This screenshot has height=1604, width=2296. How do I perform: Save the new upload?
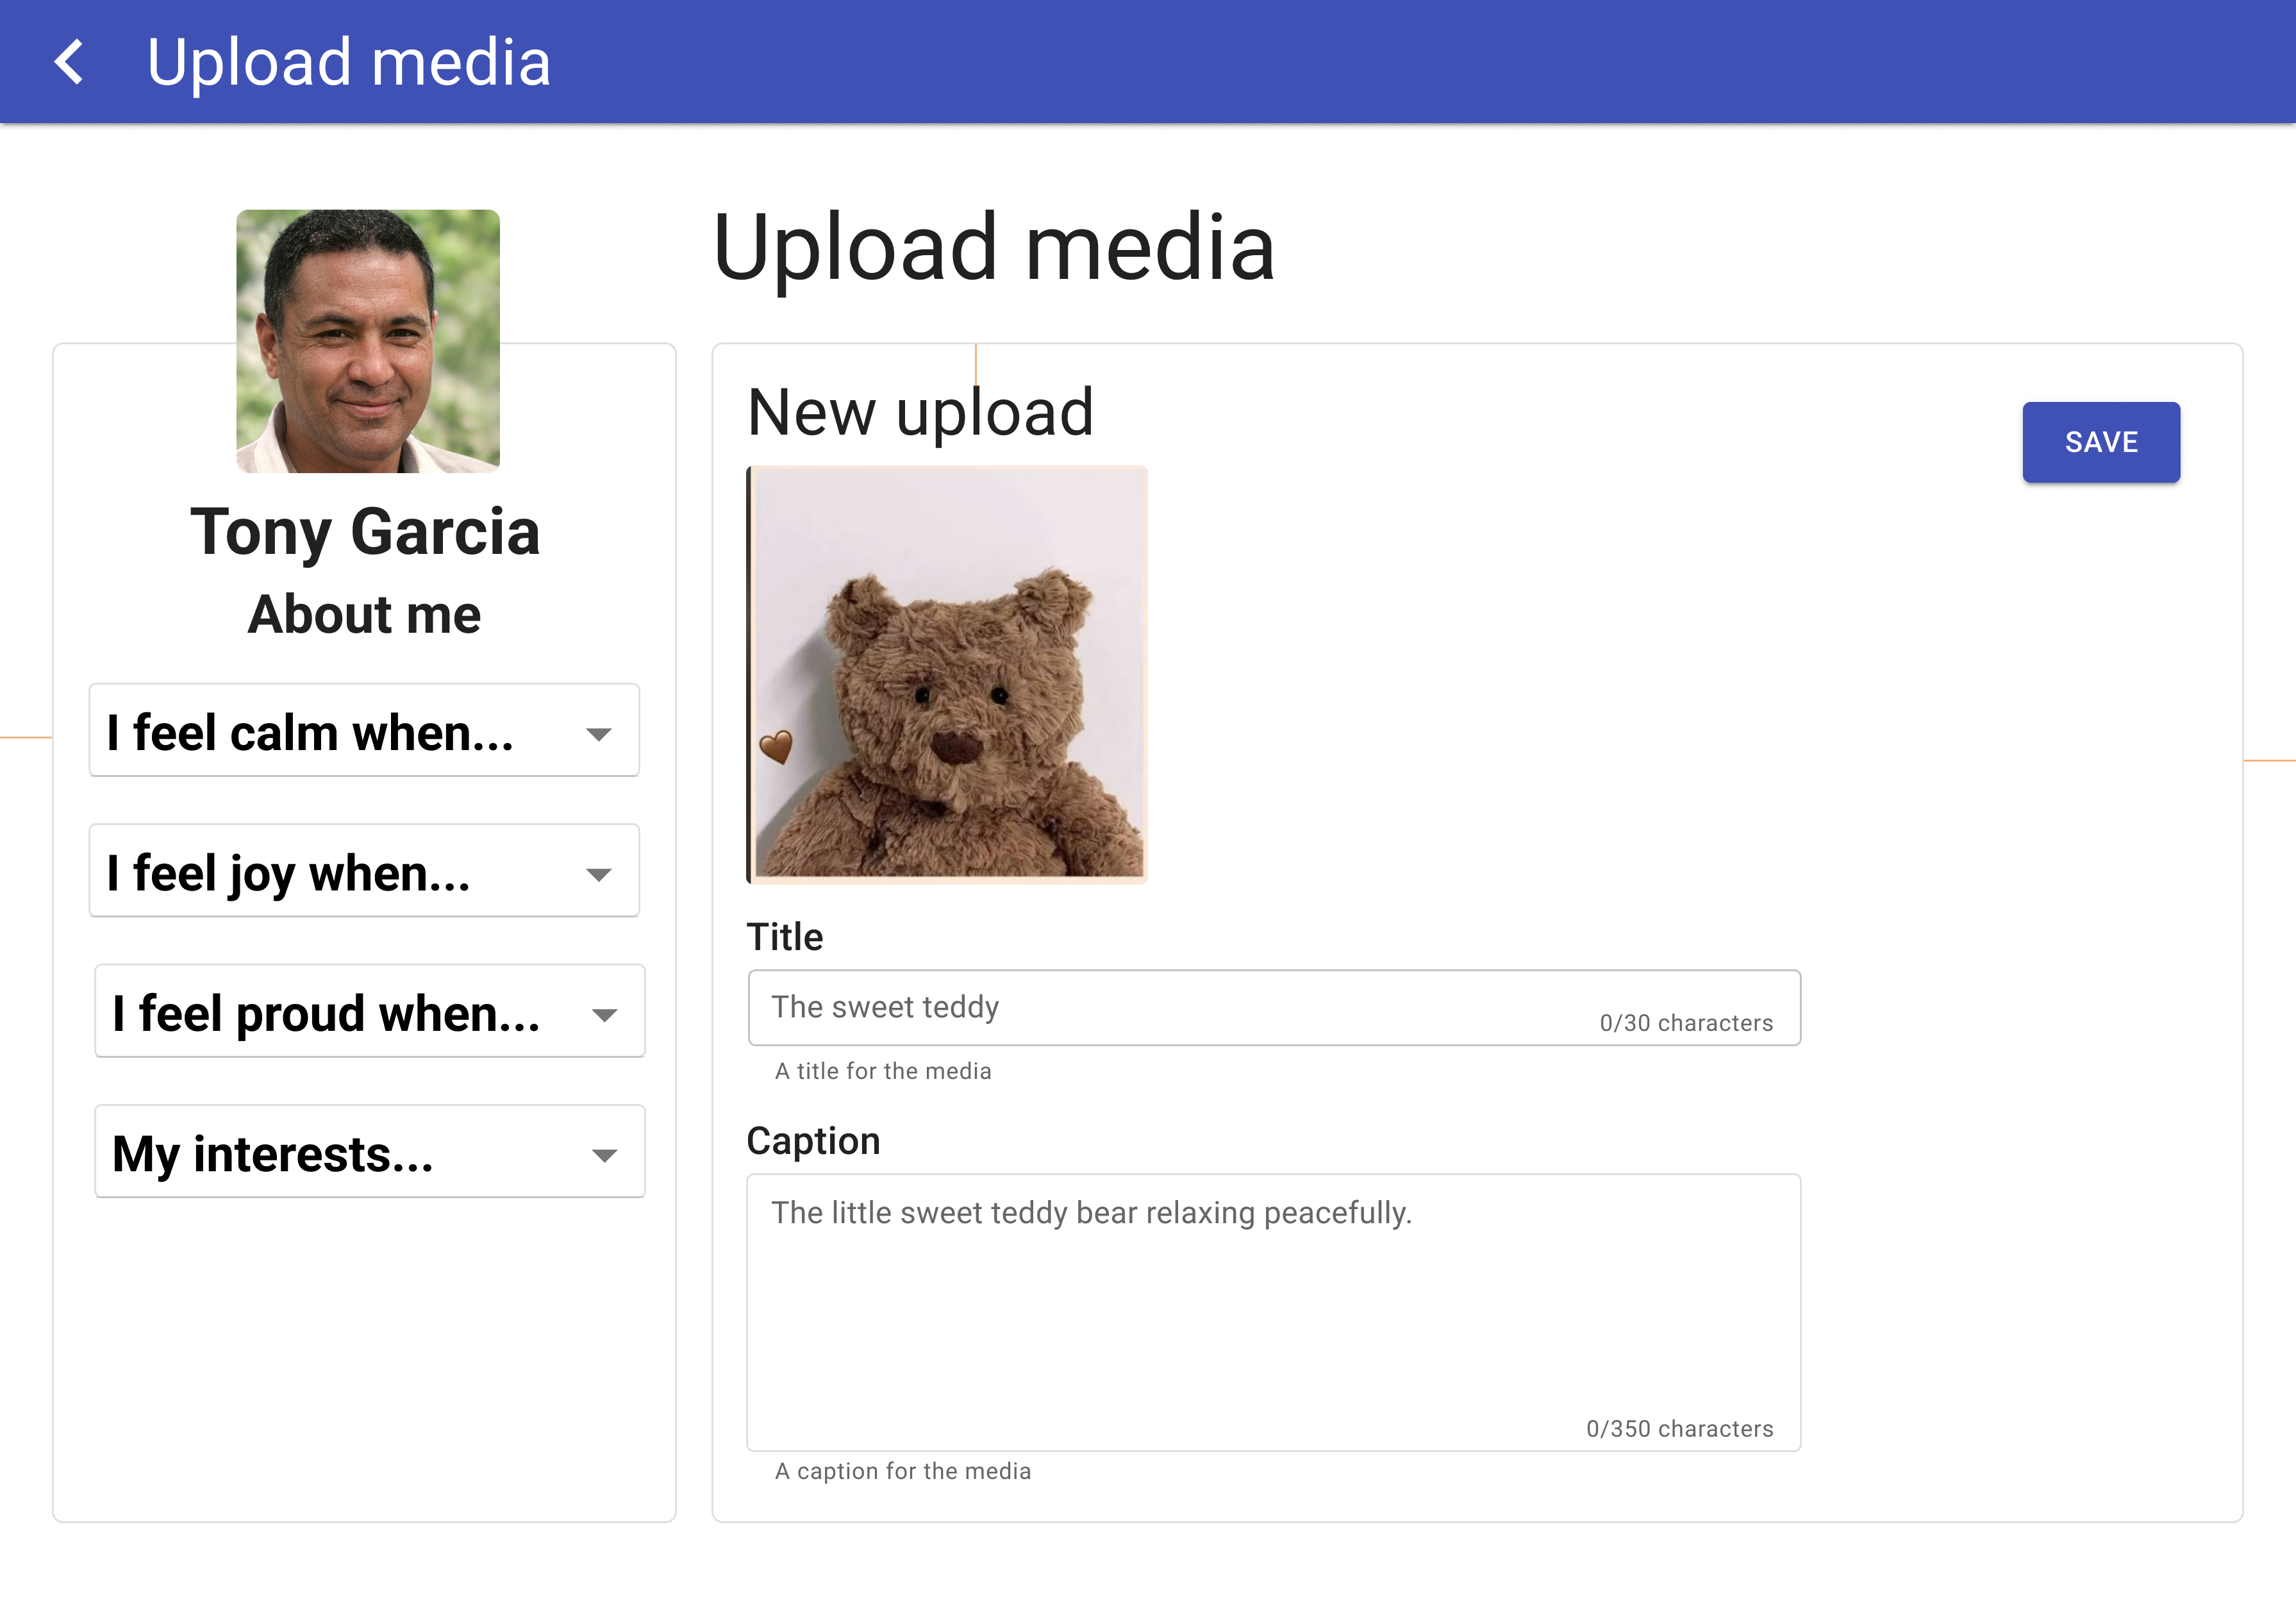click(2101, 442)
